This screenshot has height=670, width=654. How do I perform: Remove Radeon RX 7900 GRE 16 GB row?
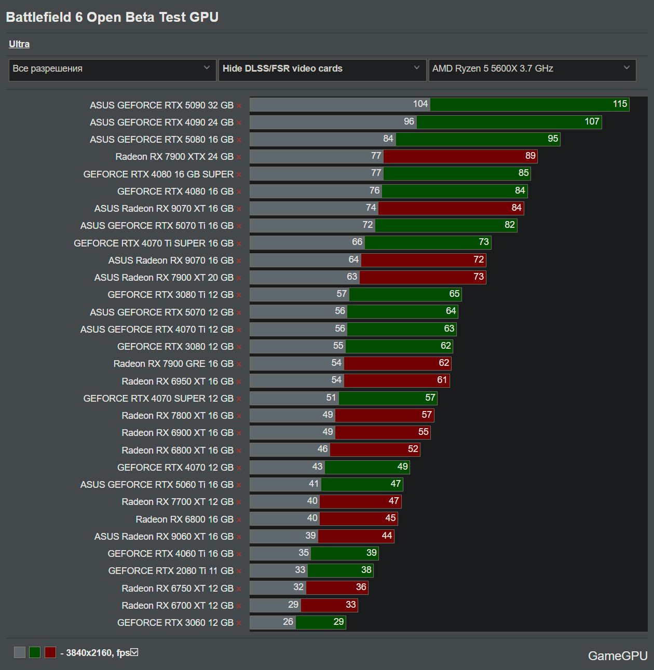(x=239, y=364)
